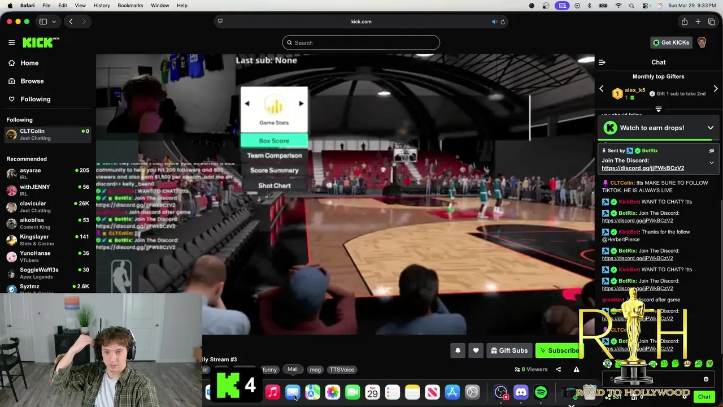
Task: Open Discord in the Dock
Action: tap(521, 392)
